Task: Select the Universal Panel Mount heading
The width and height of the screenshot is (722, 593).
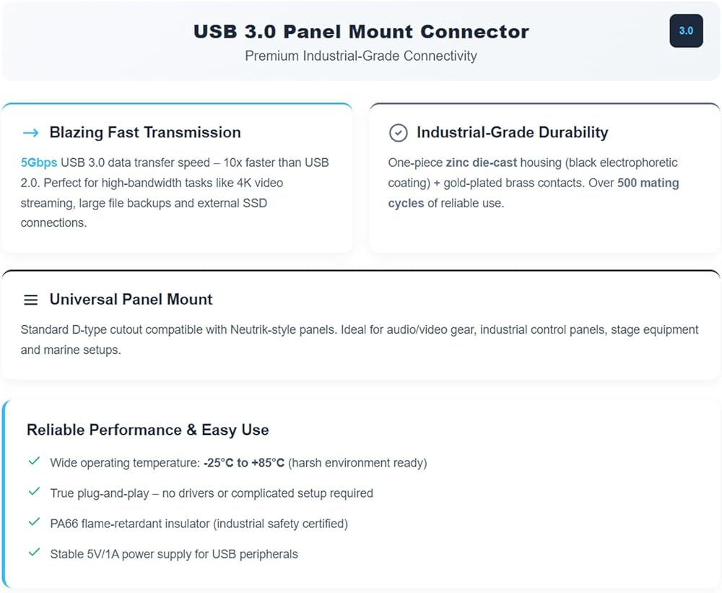Action: click(x=131, y=300)
